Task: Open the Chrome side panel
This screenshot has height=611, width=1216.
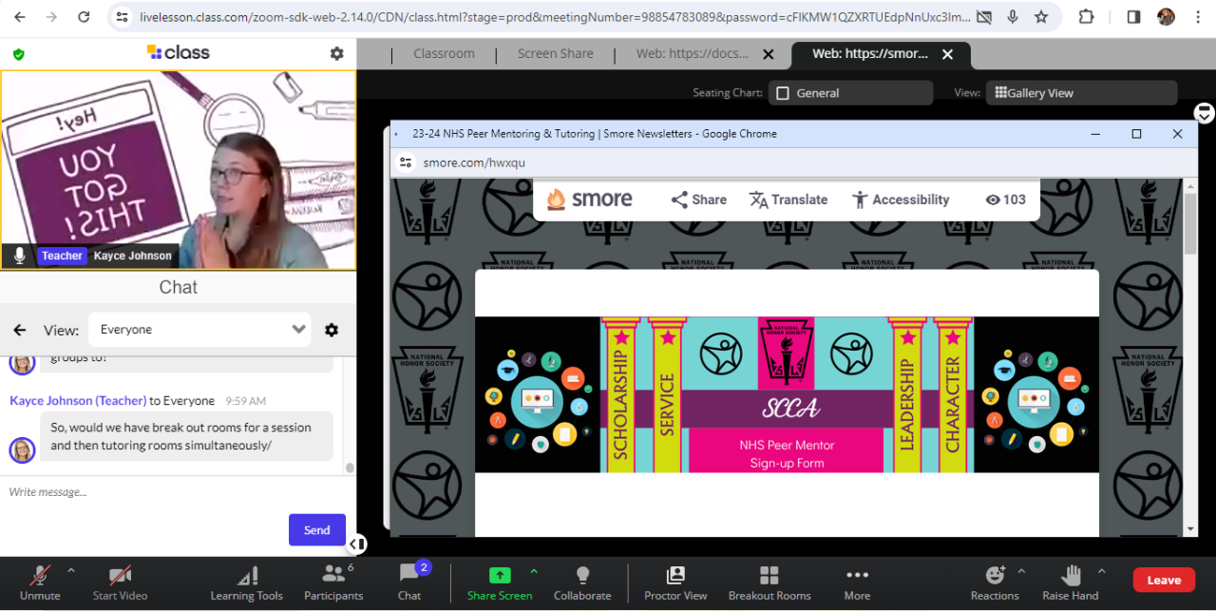Action: point(1133,17)
